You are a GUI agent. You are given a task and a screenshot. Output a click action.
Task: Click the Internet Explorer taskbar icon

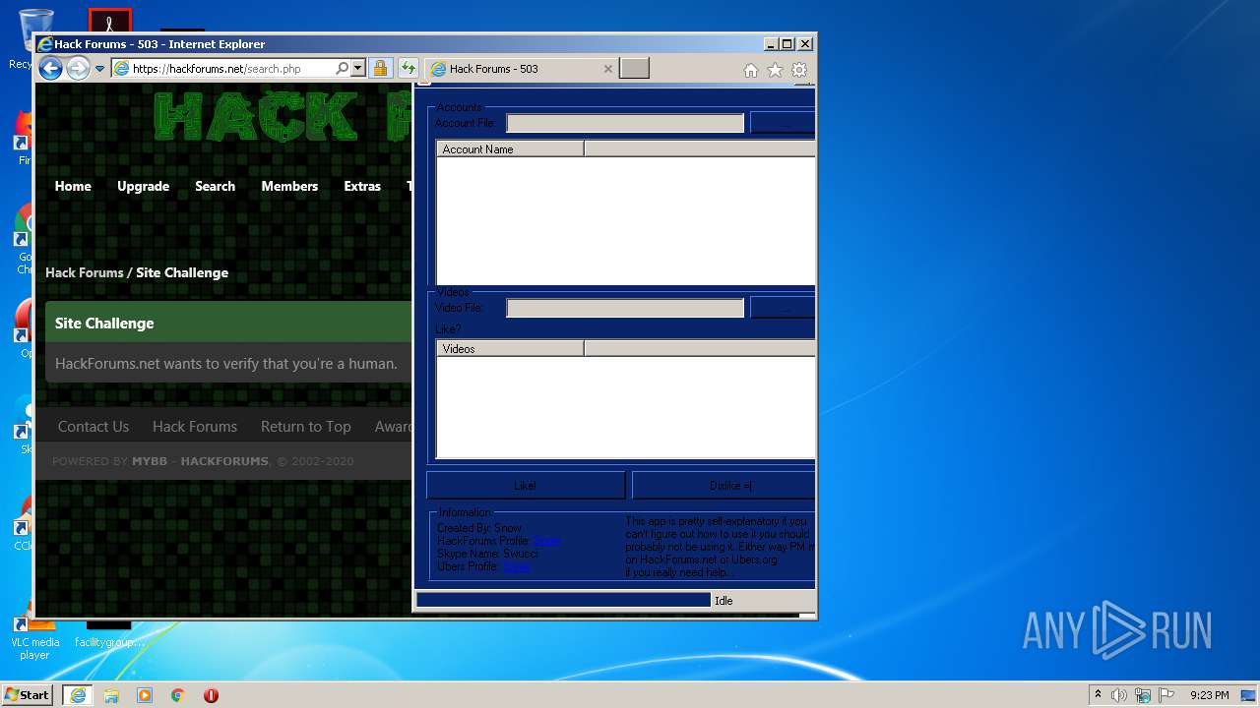click(78, 694)
